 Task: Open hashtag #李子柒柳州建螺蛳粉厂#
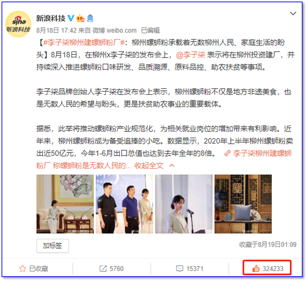tap(84, 43)
